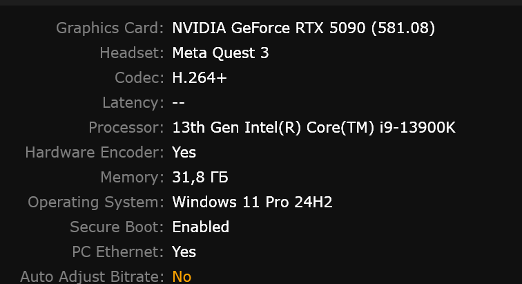This screenshot has height=284, width=522.
Task: Select the Meta Quest 3 text
Action: (220, 53)
